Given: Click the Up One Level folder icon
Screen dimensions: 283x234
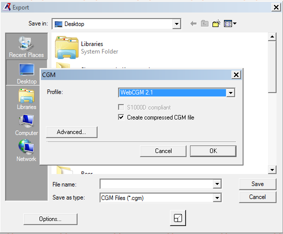Looking at the screenshot, I should point(204,23).
